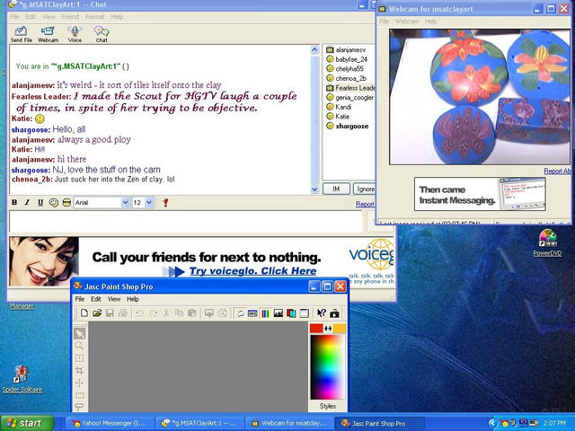Select chenoa_2b in the user list

(346, 78)
